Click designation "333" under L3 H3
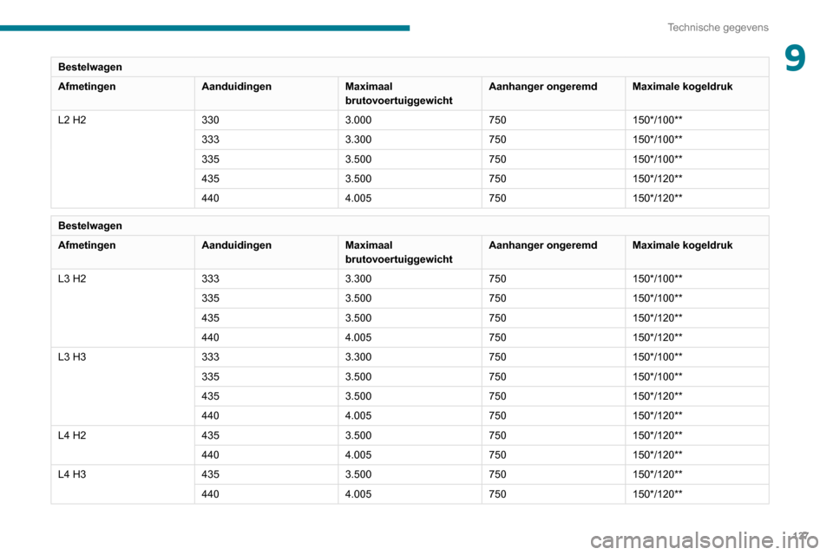Image resolution: width=833 pixels, height=555 pixels. (x=210, y=357)
